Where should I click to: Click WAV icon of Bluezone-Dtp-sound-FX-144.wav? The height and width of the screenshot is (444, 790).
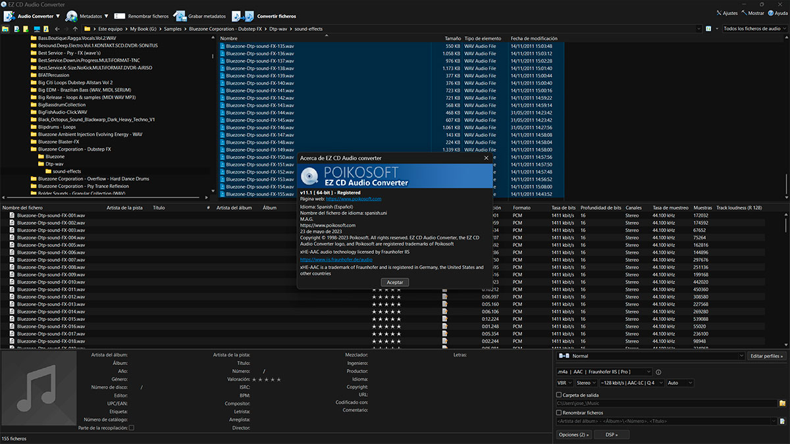(x=223, y=112)
